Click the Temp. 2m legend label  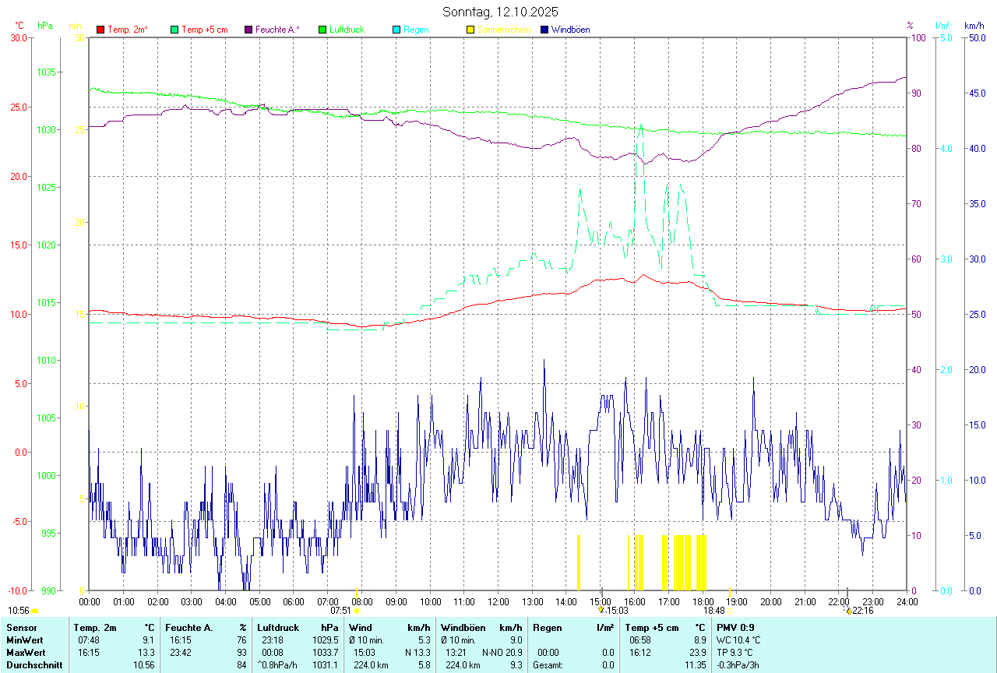[127, 30]
